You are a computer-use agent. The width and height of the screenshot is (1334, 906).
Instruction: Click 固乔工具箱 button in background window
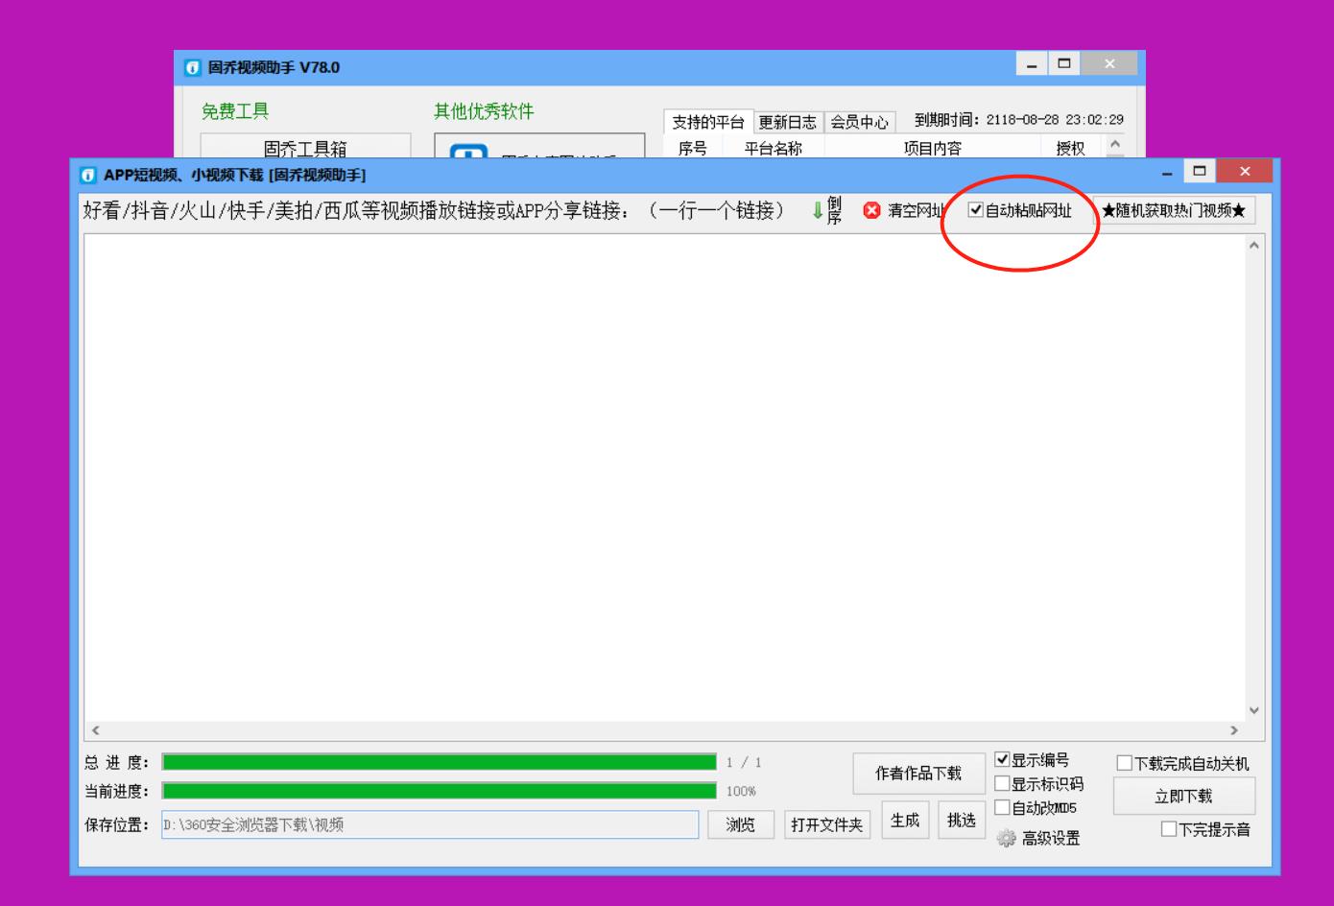tap(305, 147)
